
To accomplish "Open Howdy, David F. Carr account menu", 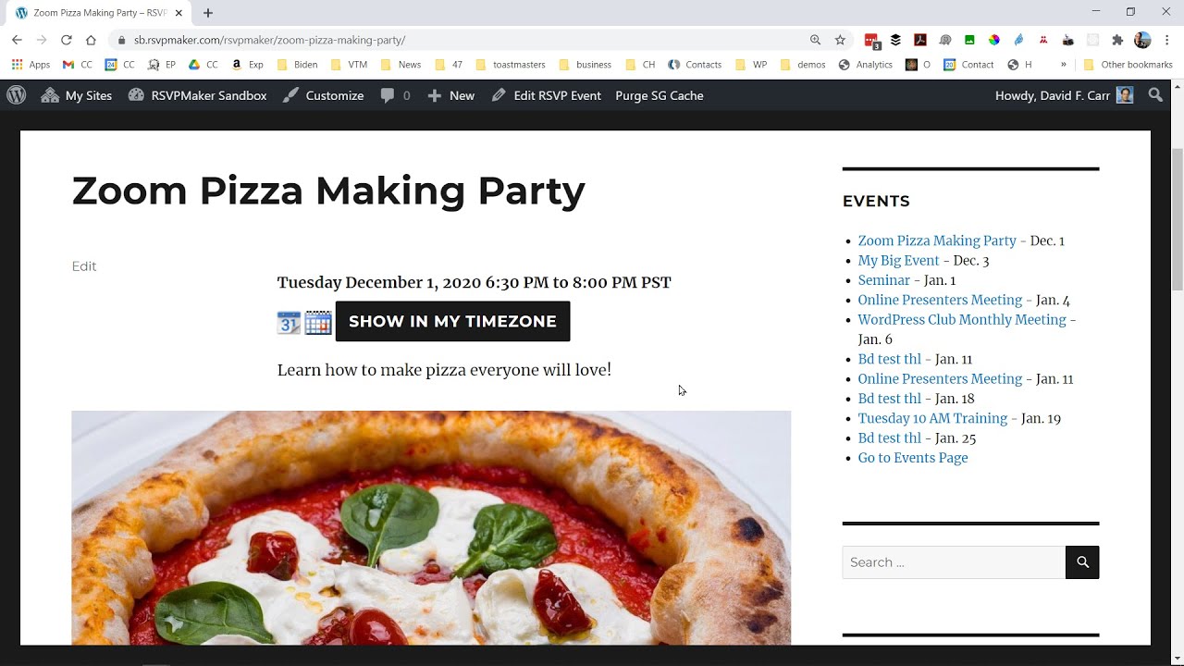I will [1064, 95].
